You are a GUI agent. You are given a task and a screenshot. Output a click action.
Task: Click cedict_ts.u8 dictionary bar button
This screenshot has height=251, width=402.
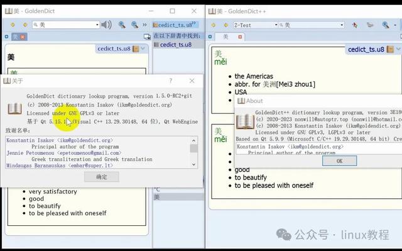click(x=175, y=25)
